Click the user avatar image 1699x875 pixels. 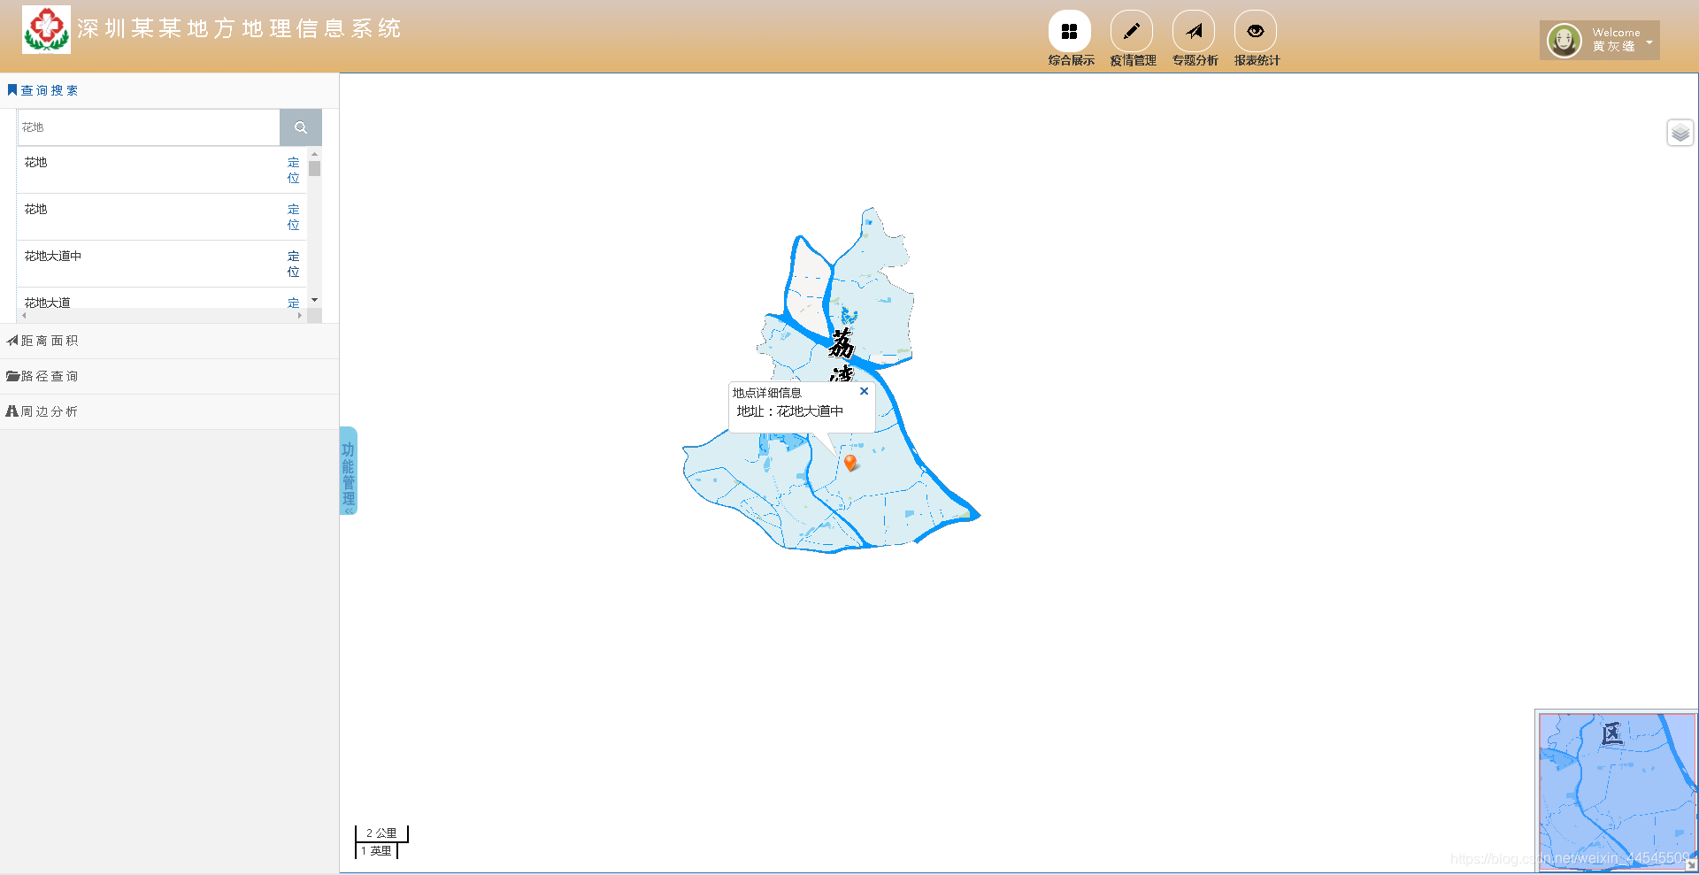pos(1564,40)
